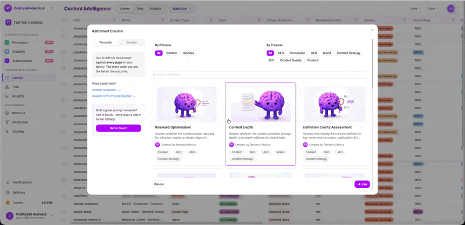Click the '/quick-demo' path cell
Image resolution: width=465 pixels, height=225 pixels.
tap(83, 212)
